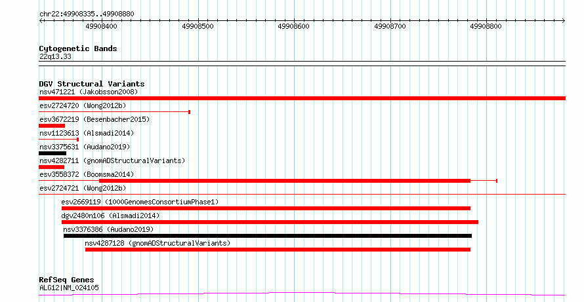The image size is (584, 302).
Task: Click ruler position 49908500
Action: 198,26
